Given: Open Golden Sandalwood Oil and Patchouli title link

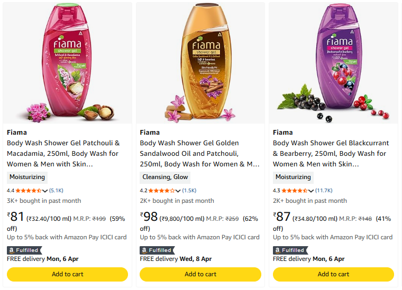Looking at the screenshot, I should (x=196, y=153).
